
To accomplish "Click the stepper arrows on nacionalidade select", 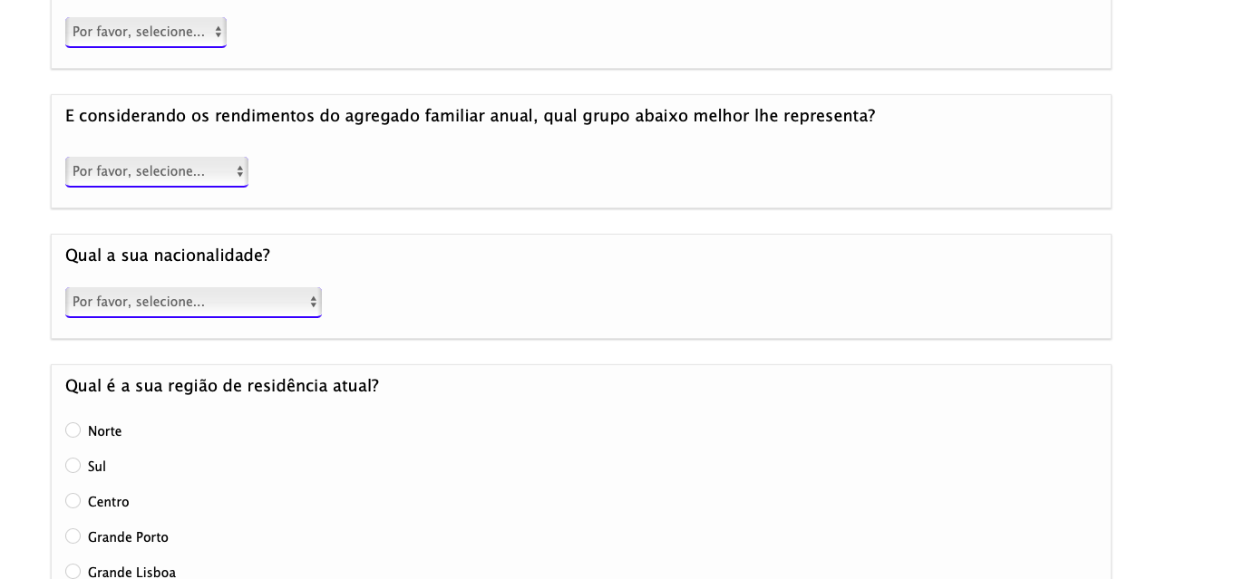I will (x=314, y=302).
